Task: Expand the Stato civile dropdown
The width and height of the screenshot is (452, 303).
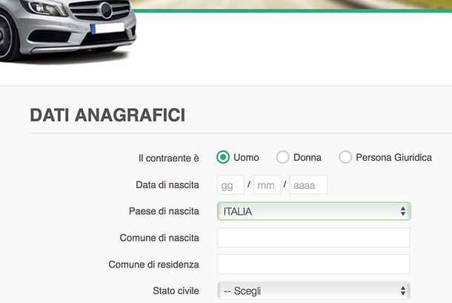Action: point(313,290)
